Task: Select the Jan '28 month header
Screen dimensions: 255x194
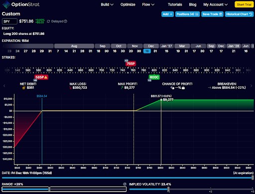Action: [x=234, y=46]
